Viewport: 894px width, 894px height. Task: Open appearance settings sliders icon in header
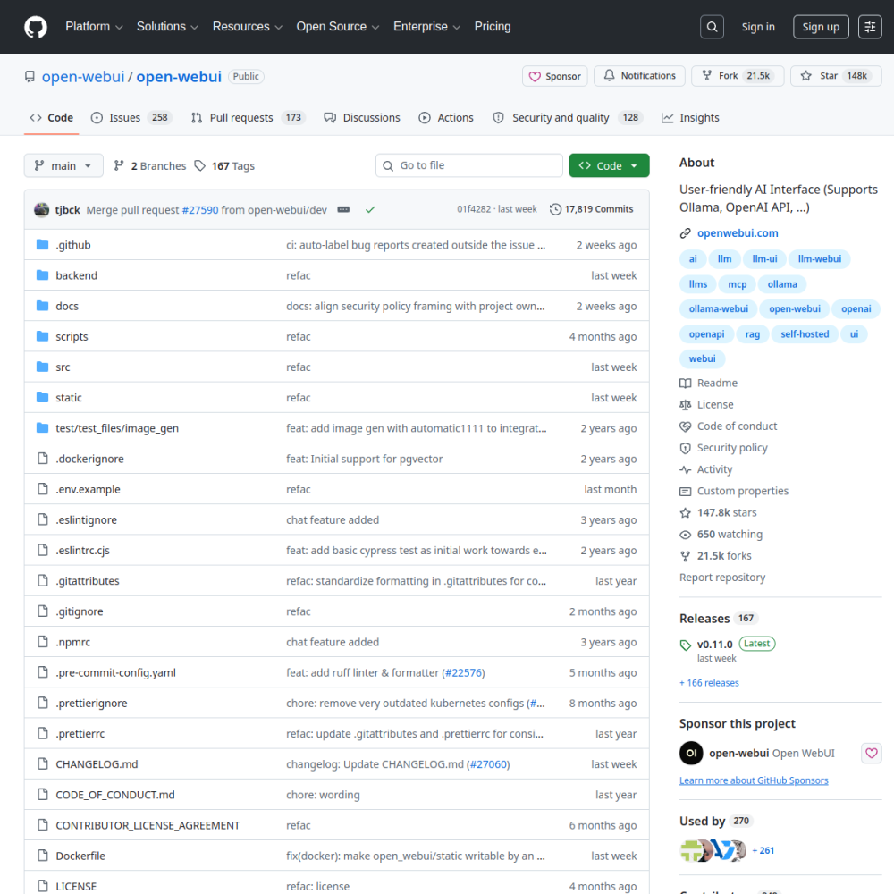tap(870, 27)
